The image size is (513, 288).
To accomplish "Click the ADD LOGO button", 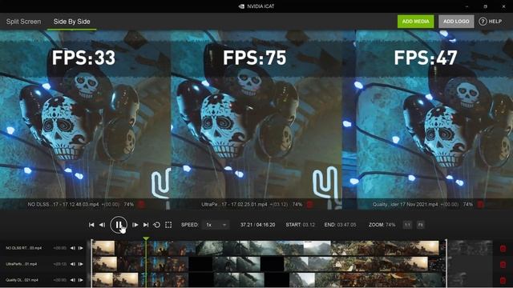I will [x=456, y=22].
